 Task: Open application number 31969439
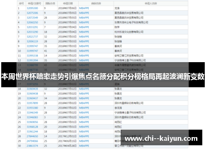coord(32,89)
